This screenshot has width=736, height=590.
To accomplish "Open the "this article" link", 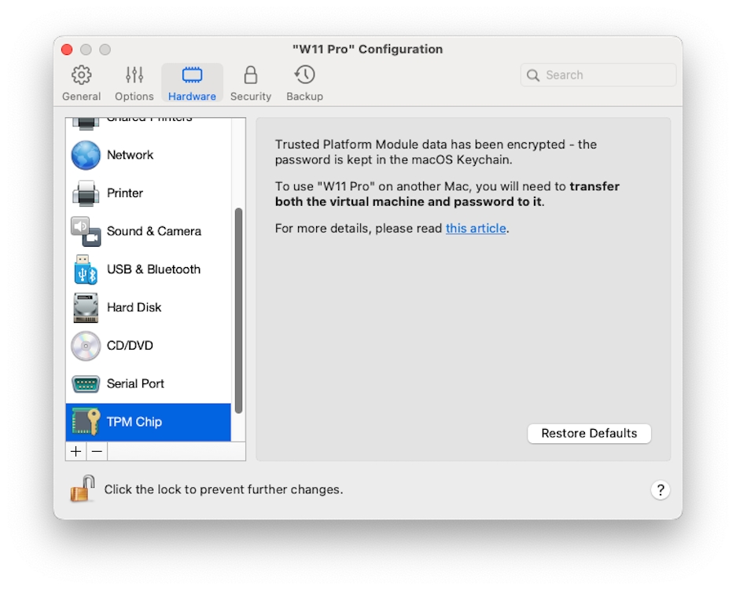I will (476, 229).
